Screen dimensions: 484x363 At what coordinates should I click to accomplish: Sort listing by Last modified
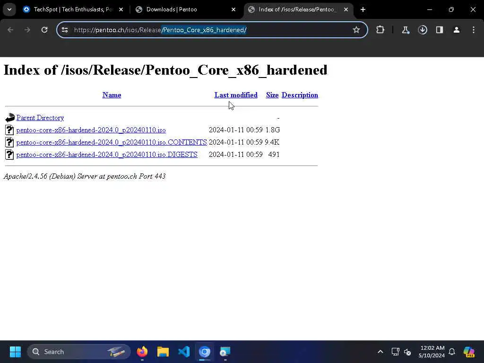pyautogui.click(x=236, y=95)
